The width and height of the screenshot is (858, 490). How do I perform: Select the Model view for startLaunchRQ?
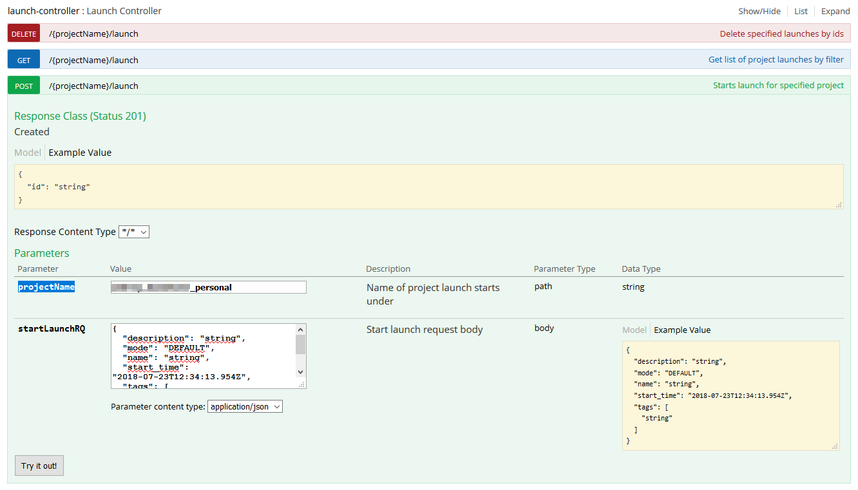[x=634, y=330]
